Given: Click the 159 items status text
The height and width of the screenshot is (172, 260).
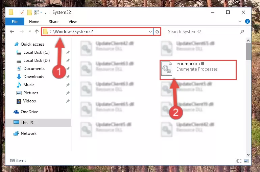Looking at the screenshot, I should pos(18,161).
